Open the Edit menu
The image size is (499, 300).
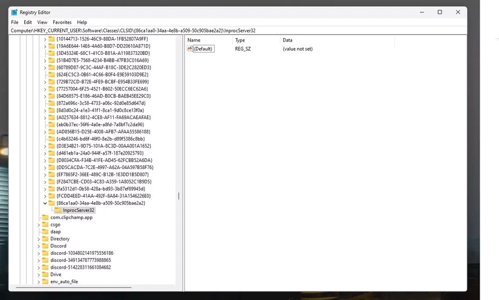click(x=28, y=22)
